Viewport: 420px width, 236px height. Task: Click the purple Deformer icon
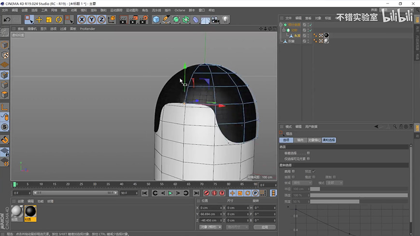(196, 20)
